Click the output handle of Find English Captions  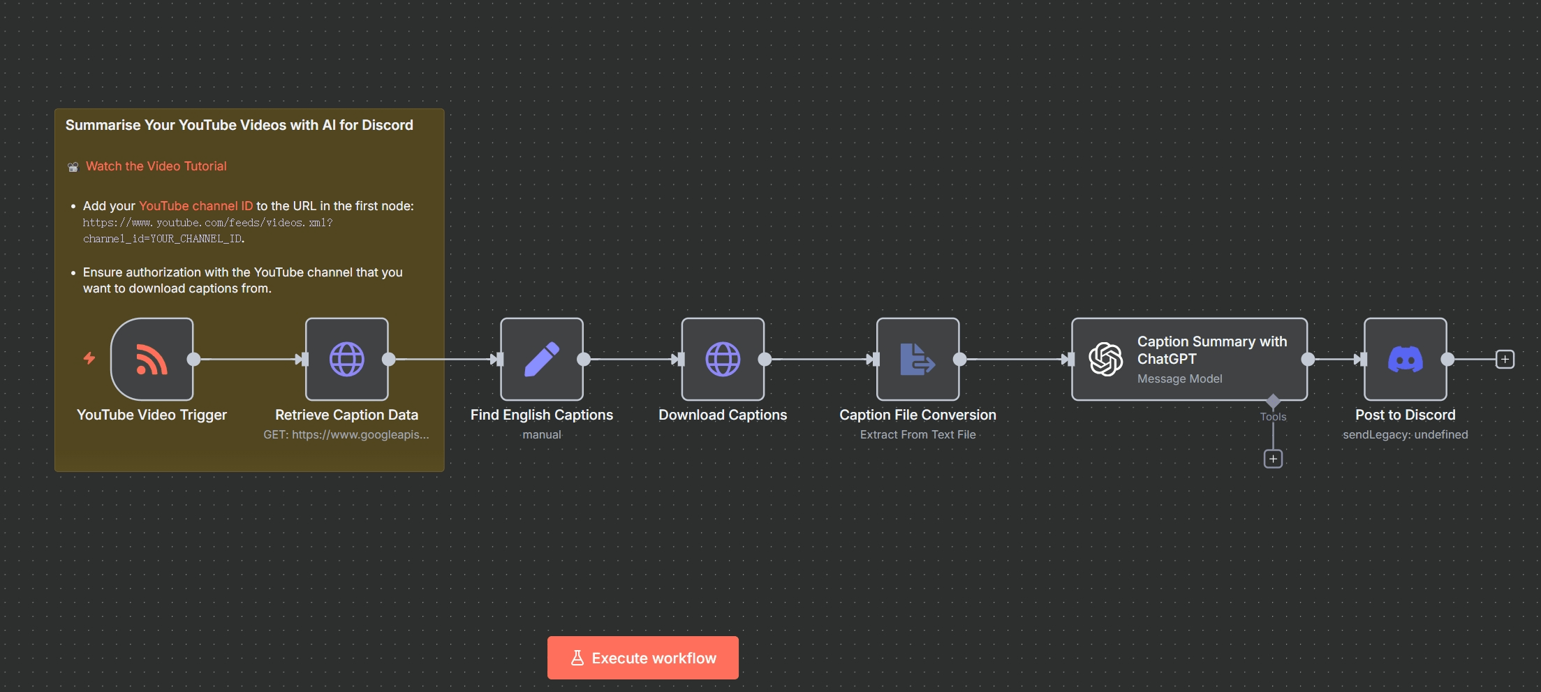pos(584,359)
